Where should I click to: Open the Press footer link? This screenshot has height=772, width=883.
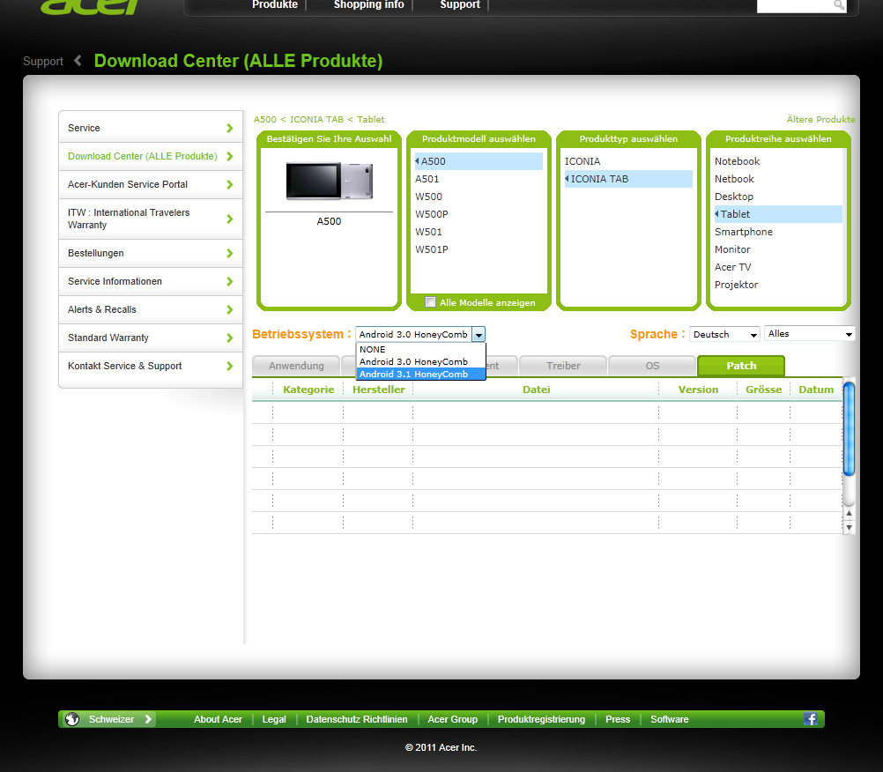tap(618, 719)
